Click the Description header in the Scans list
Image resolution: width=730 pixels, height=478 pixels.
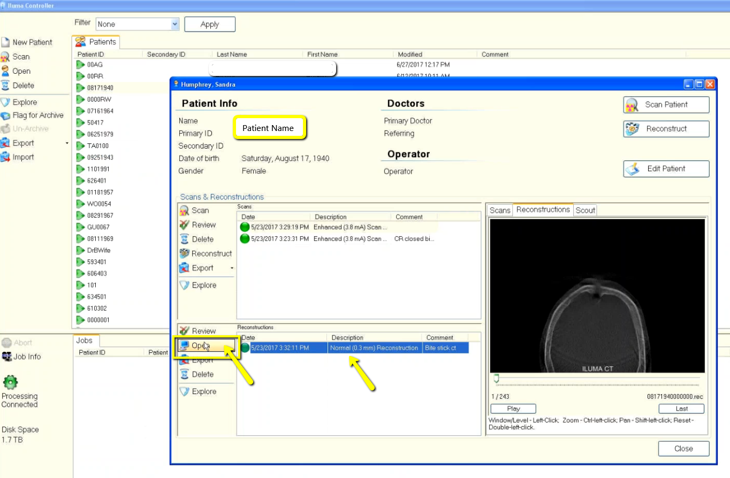click(351, 217)
